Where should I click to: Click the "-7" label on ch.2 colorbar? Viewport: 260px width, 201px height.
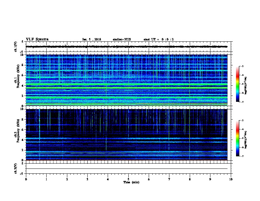(x=242, y=156)
